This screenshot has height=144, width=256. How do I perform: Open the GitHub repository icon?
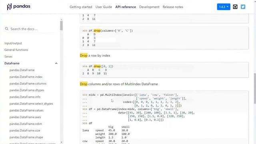pos(235,7)
